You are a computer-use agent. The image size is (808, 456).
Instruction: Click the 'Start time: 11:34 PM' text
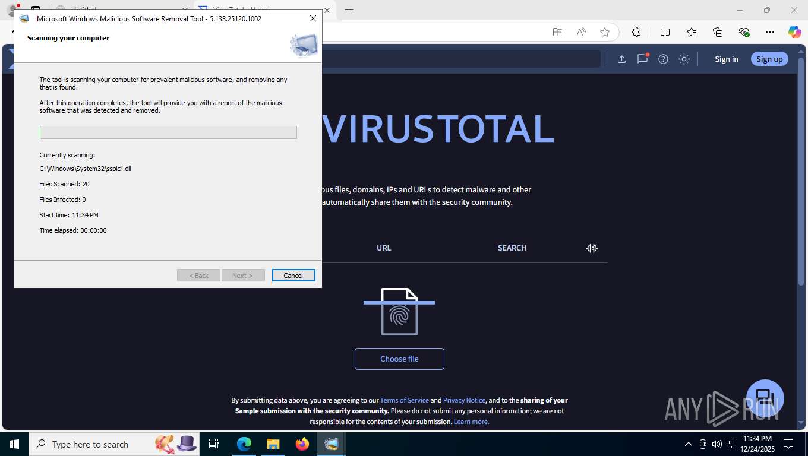pyautogui.click(x=69, y=215)
